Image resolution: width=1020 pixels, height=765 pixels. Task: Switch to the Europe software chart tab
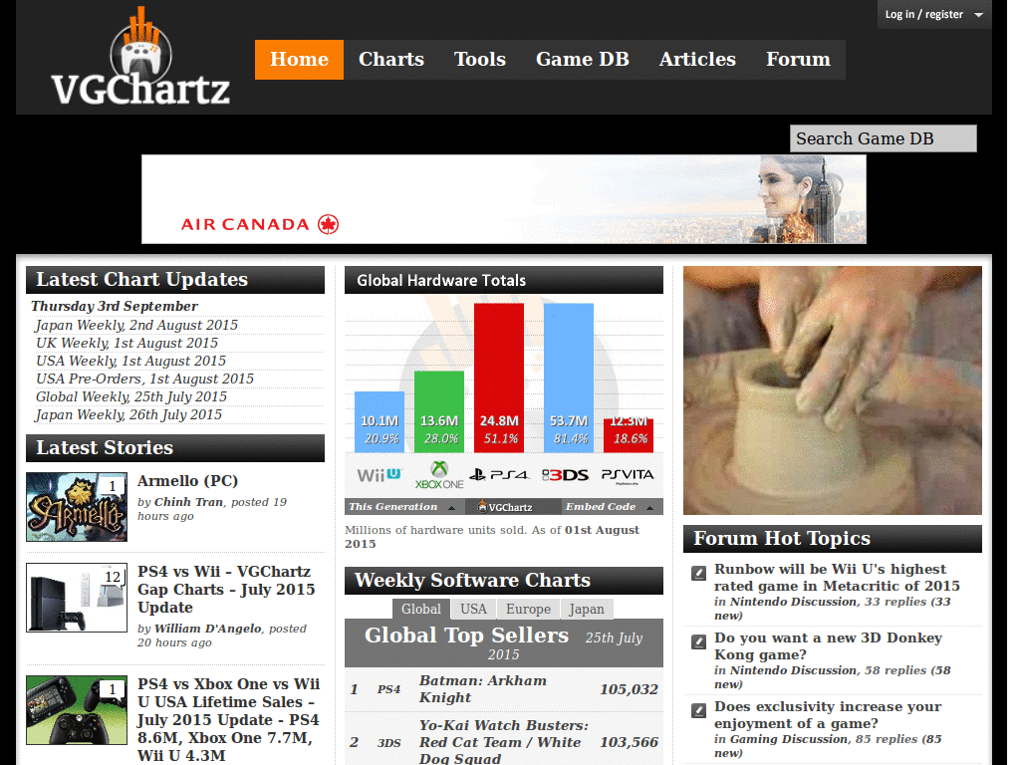click(528, 609)
